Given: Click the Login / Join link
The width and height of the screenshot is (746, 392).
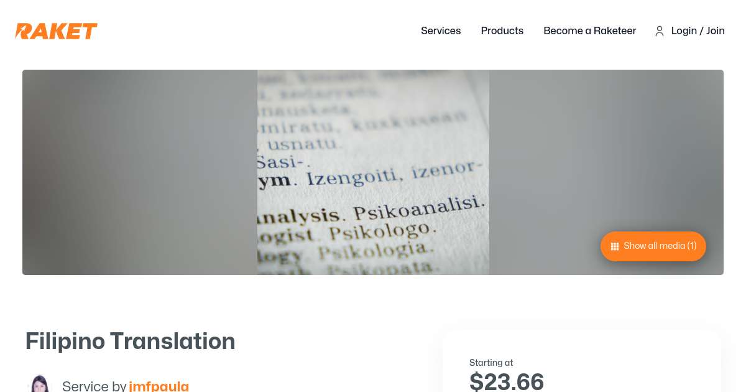Looking at the screenshot, I should click(x=698, y=30).
